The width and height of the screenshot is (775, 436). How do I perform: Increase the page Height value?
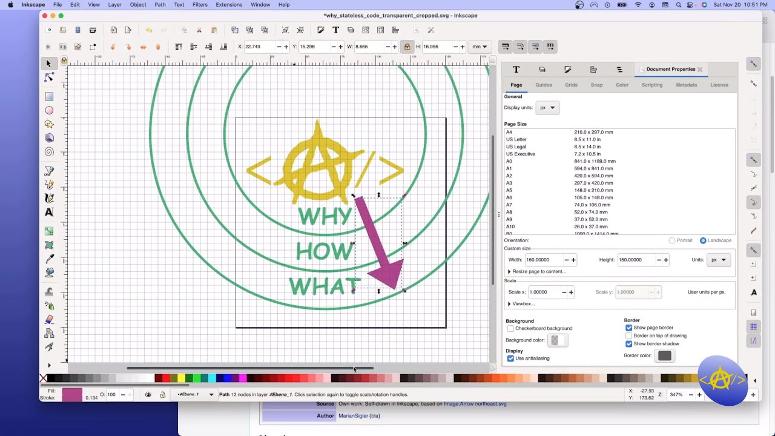click(x=665, y=260)
